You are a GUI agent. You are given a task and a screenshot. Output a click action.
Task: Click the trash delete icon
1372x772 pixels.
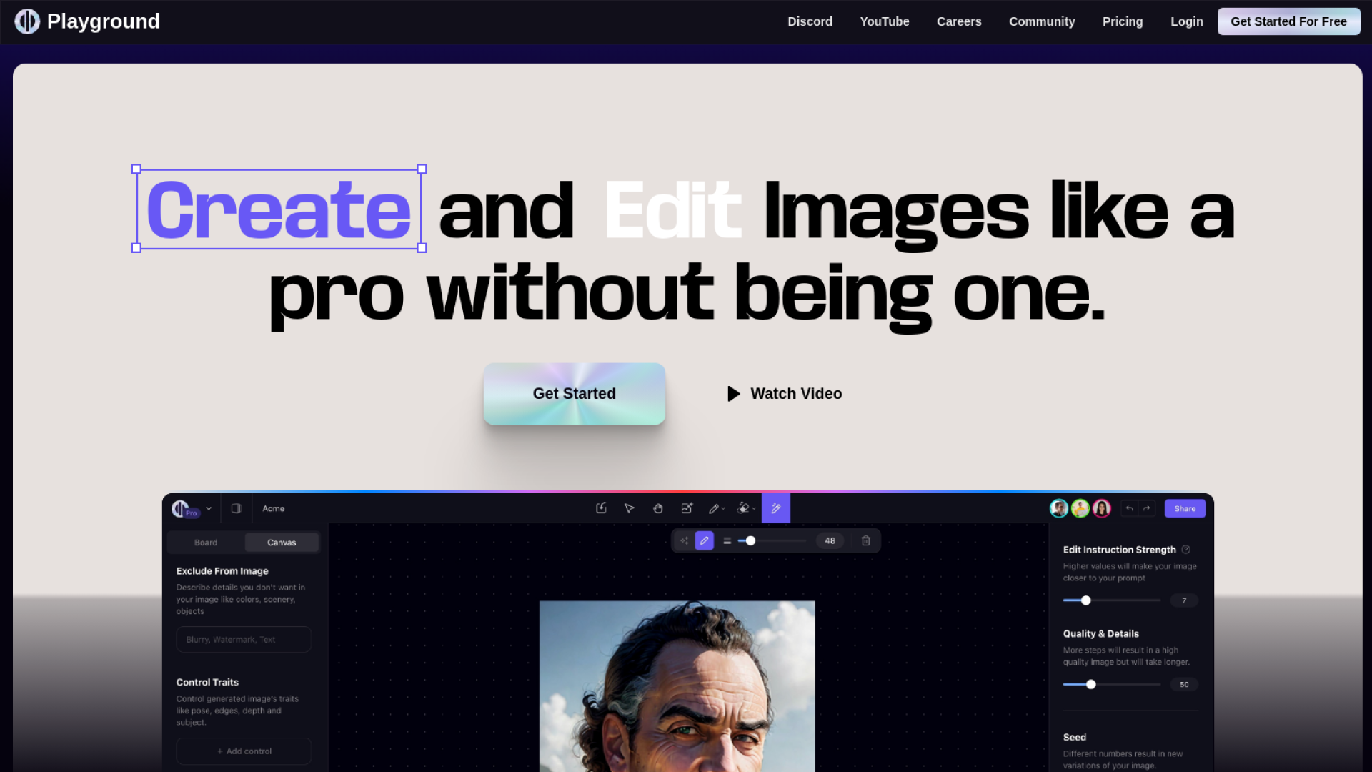coord(865,541)
